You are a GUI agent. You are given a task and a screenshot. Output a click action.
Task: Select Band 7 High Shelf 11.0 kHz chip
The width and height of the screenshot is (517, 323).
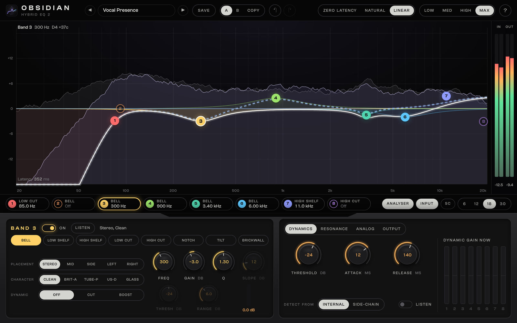(303, 204)
